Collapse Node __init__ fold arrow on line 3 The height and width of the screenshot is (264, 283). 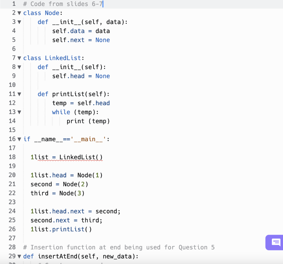point(19,22)
